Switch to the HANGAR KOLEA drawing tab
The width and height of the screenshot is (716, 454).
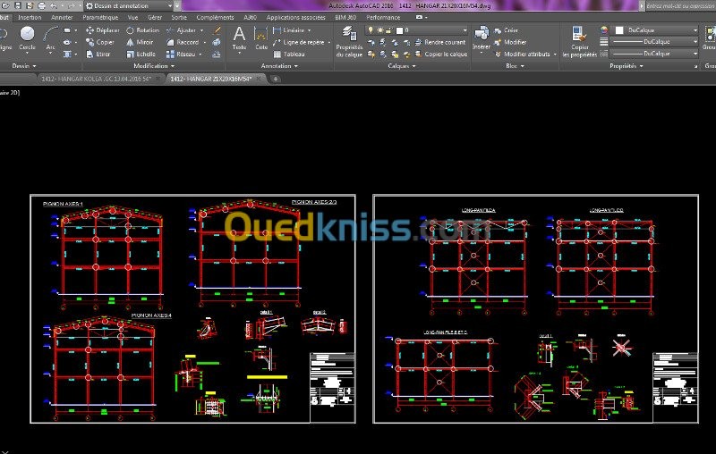click(98, 79)
